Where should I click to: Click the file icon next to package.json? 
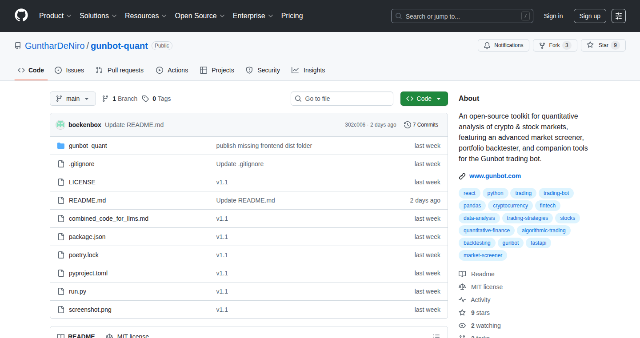click(x=61, y=237)
